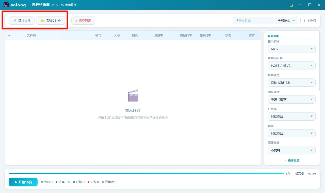Open the H.265 / HEVC encoder dropdown
325x193 pixels.
pyautogui.click(x=291, y=66)
